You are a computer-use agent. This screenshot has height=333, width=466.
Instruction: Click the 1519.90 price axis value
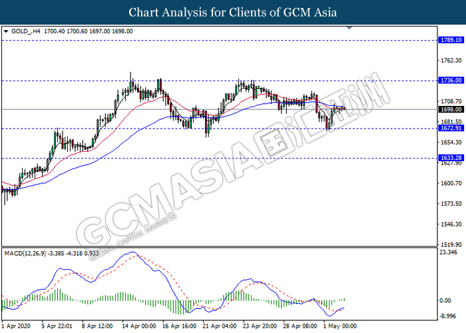(x=451, y=244)
